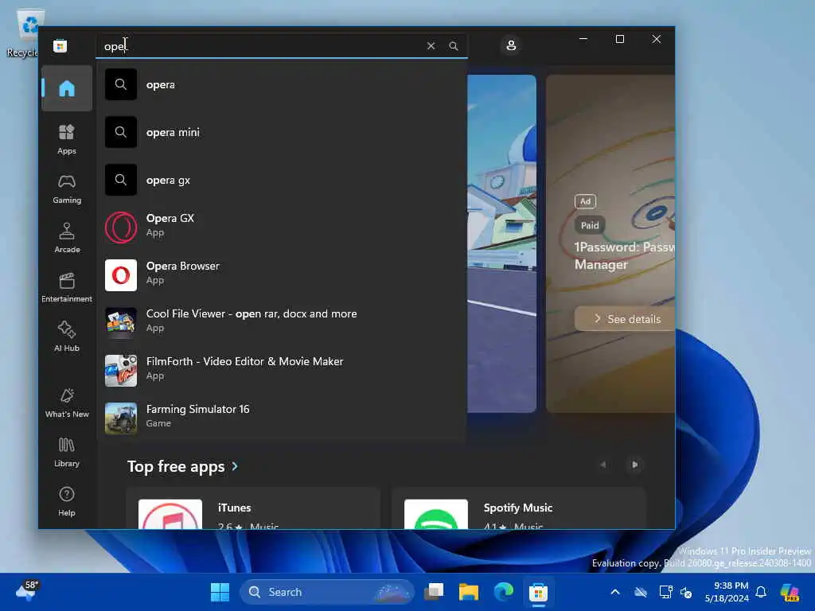Click the taskbar Search box
This screenshot has width=815, height=611.
tap(326, 592)
